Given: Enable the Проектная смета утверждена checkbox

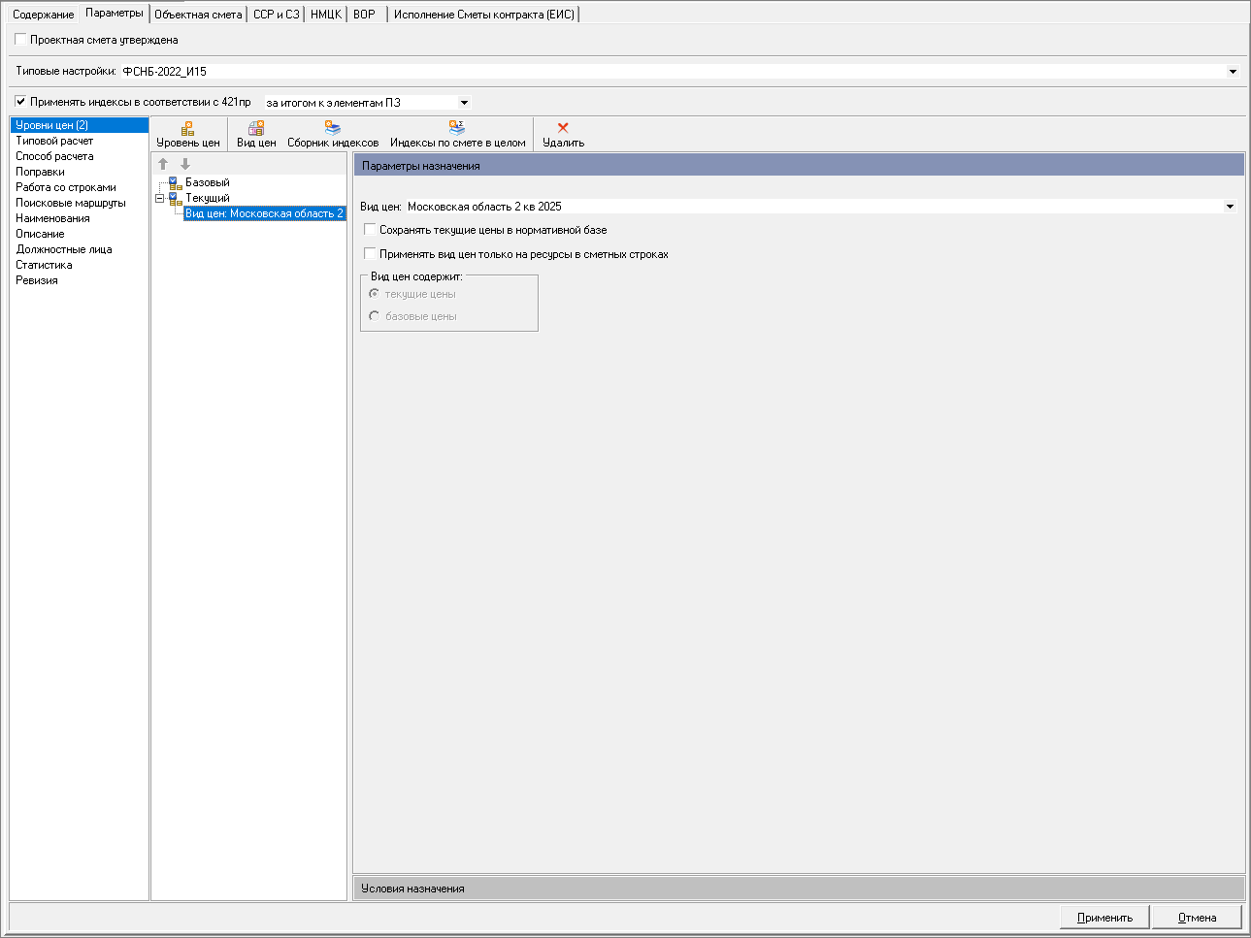Looking at the screenshot, I should point(20,40).
